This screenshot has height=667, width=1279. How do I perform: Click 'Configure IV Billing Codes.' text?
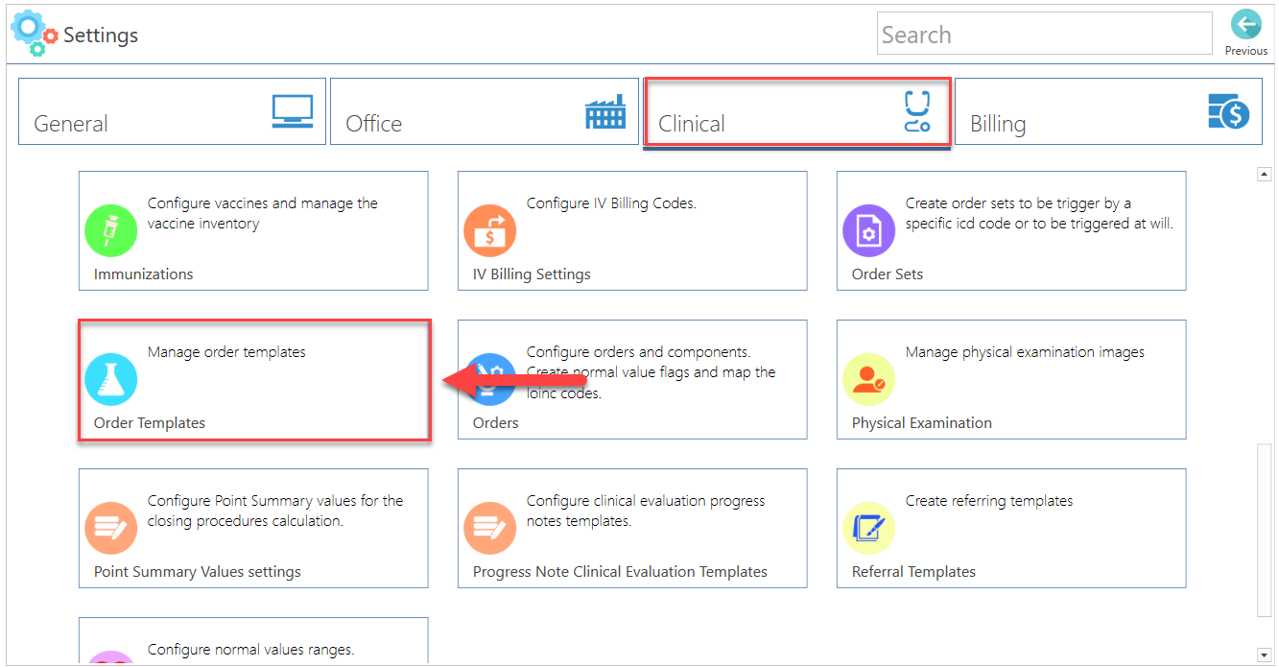(x=611, y=203)
